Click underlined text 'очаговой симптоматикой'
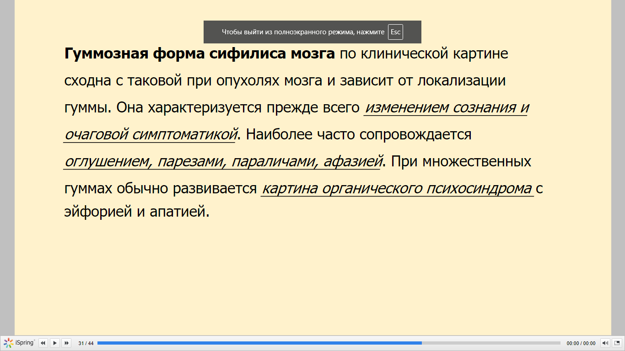Image resolution: width=625 pixels, height=351 pixels. click(x=151, y=135)
